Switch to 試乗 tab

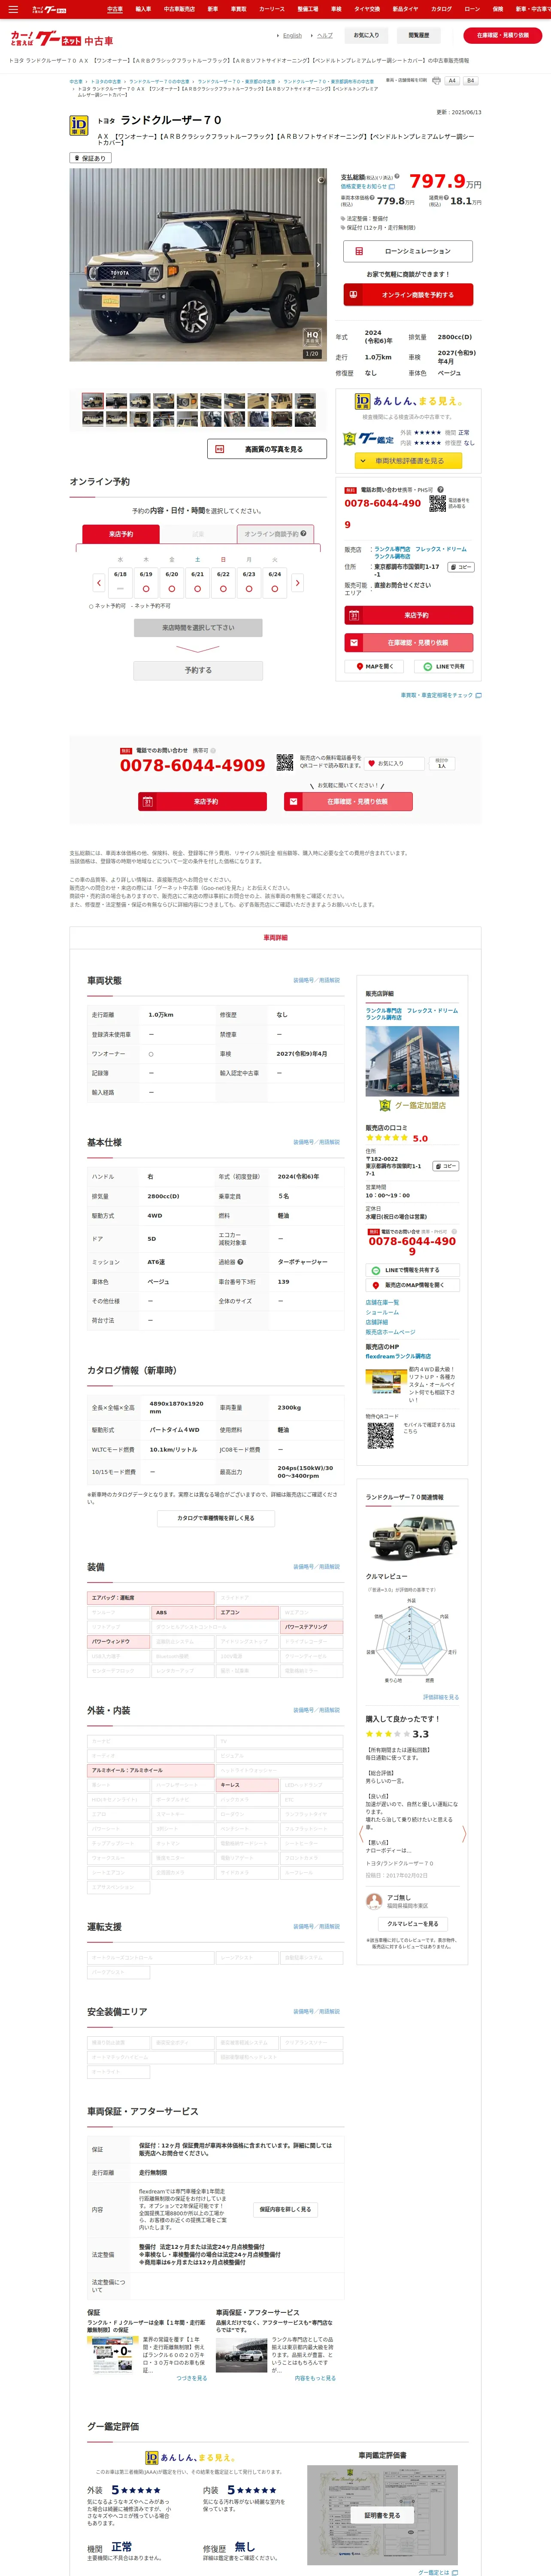click(198, 534)
